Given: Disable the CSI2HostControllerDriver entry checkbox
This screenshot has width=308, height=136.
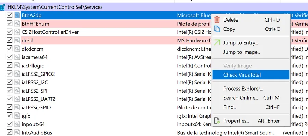Looking at the screenshot, I should tap(10, 32).
